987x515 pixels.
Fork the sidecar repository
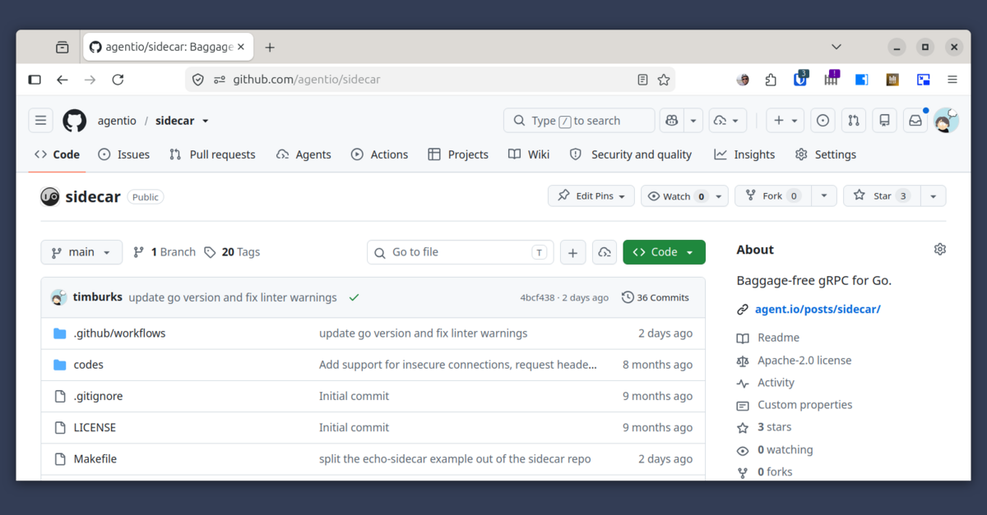773,195
